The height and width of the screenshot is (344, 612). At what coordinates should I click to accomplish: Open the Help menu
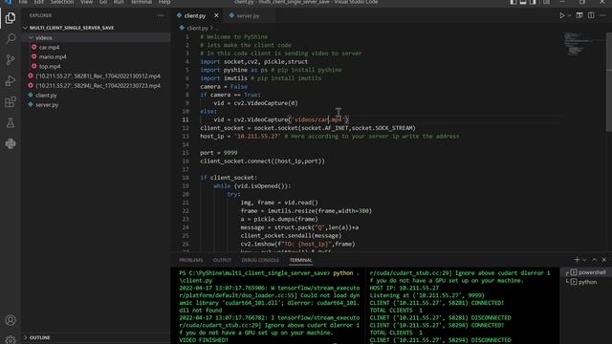point(164,2)
